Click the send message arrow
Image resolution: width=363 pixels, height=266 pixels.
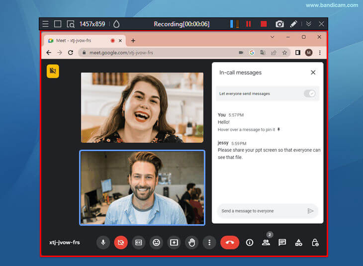(310, 211)
